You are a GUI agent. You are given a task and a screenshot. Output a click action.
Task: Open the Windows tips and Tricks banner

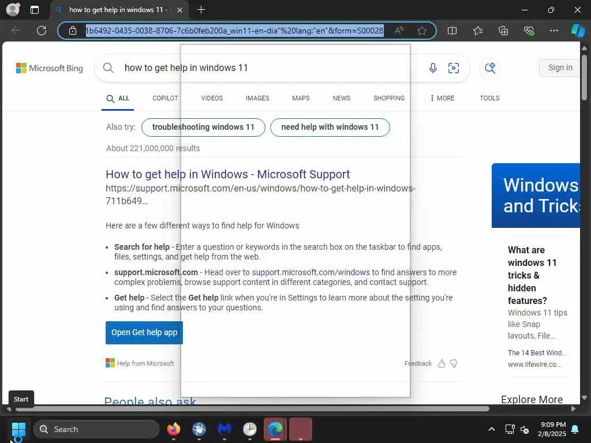536,196
